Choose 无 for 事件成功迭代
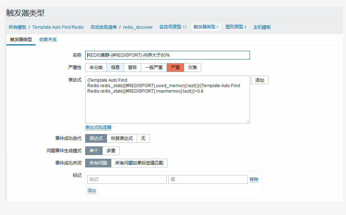 coord(143,138)
